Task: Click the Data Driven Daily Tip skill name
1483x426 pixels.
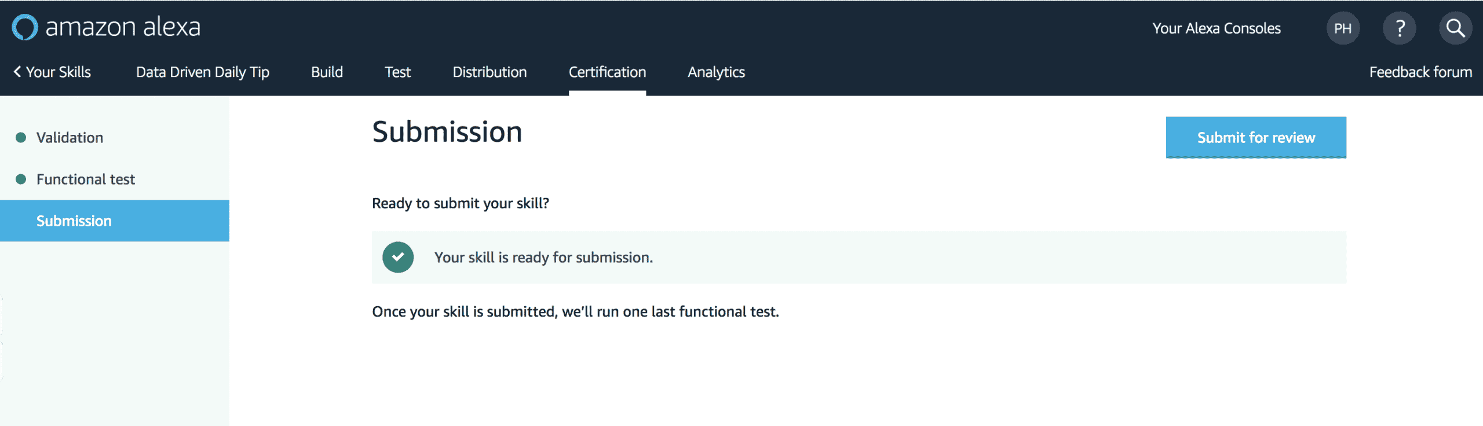Action: [203, 72]
